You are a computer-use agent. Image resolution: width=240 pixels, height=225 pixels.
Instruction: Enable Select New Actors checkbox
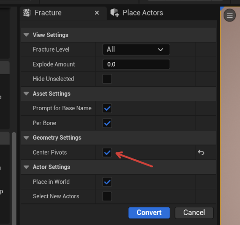coord(107,196)
